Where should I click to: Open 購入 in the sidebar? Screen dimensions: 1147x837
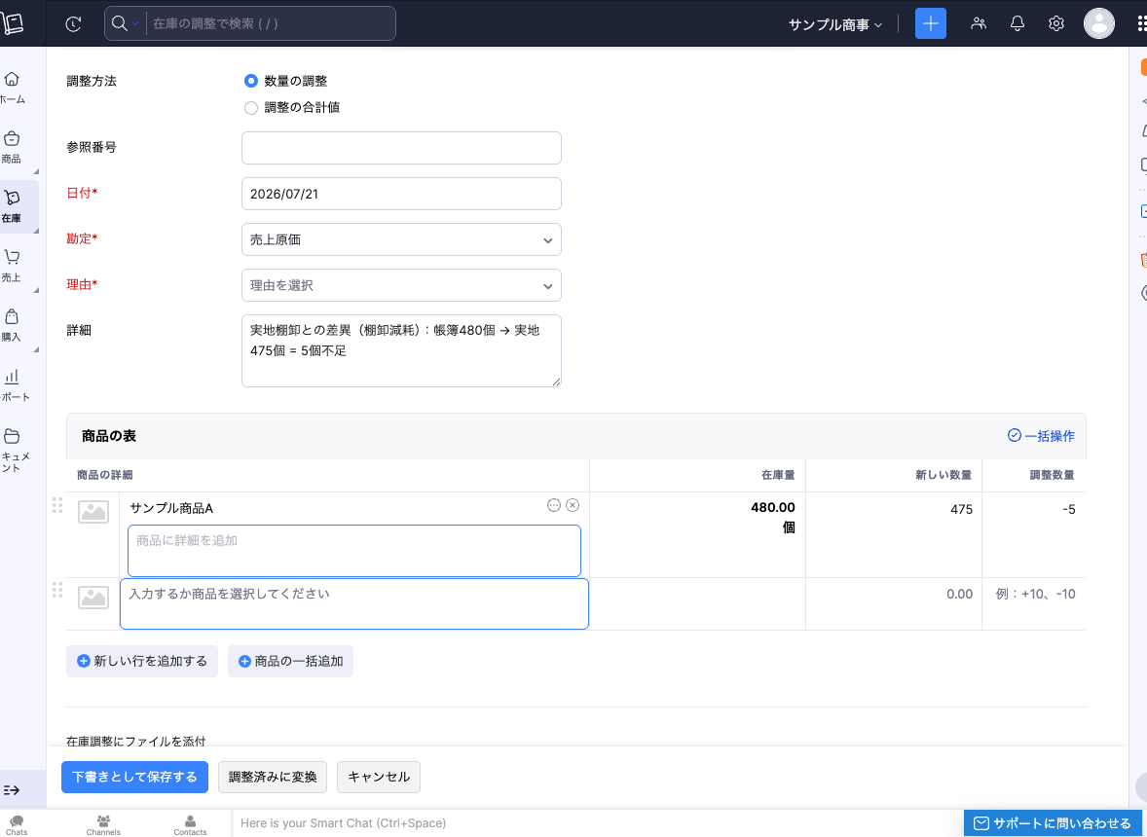pyautogui.click(x=12, y=325)
